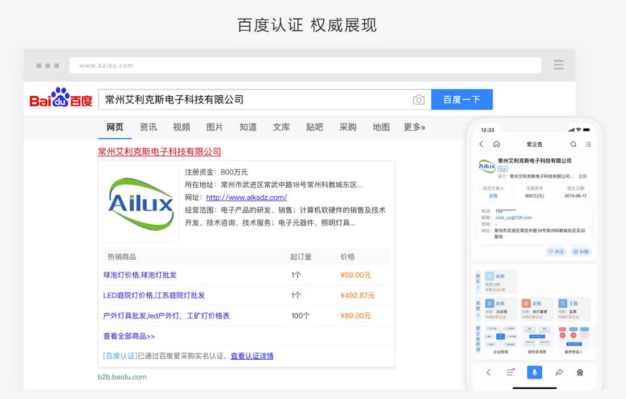This screenshot has width=626, height=399.
Task: Tap the home icon in phone header
Action: click(x=496, y=144)
